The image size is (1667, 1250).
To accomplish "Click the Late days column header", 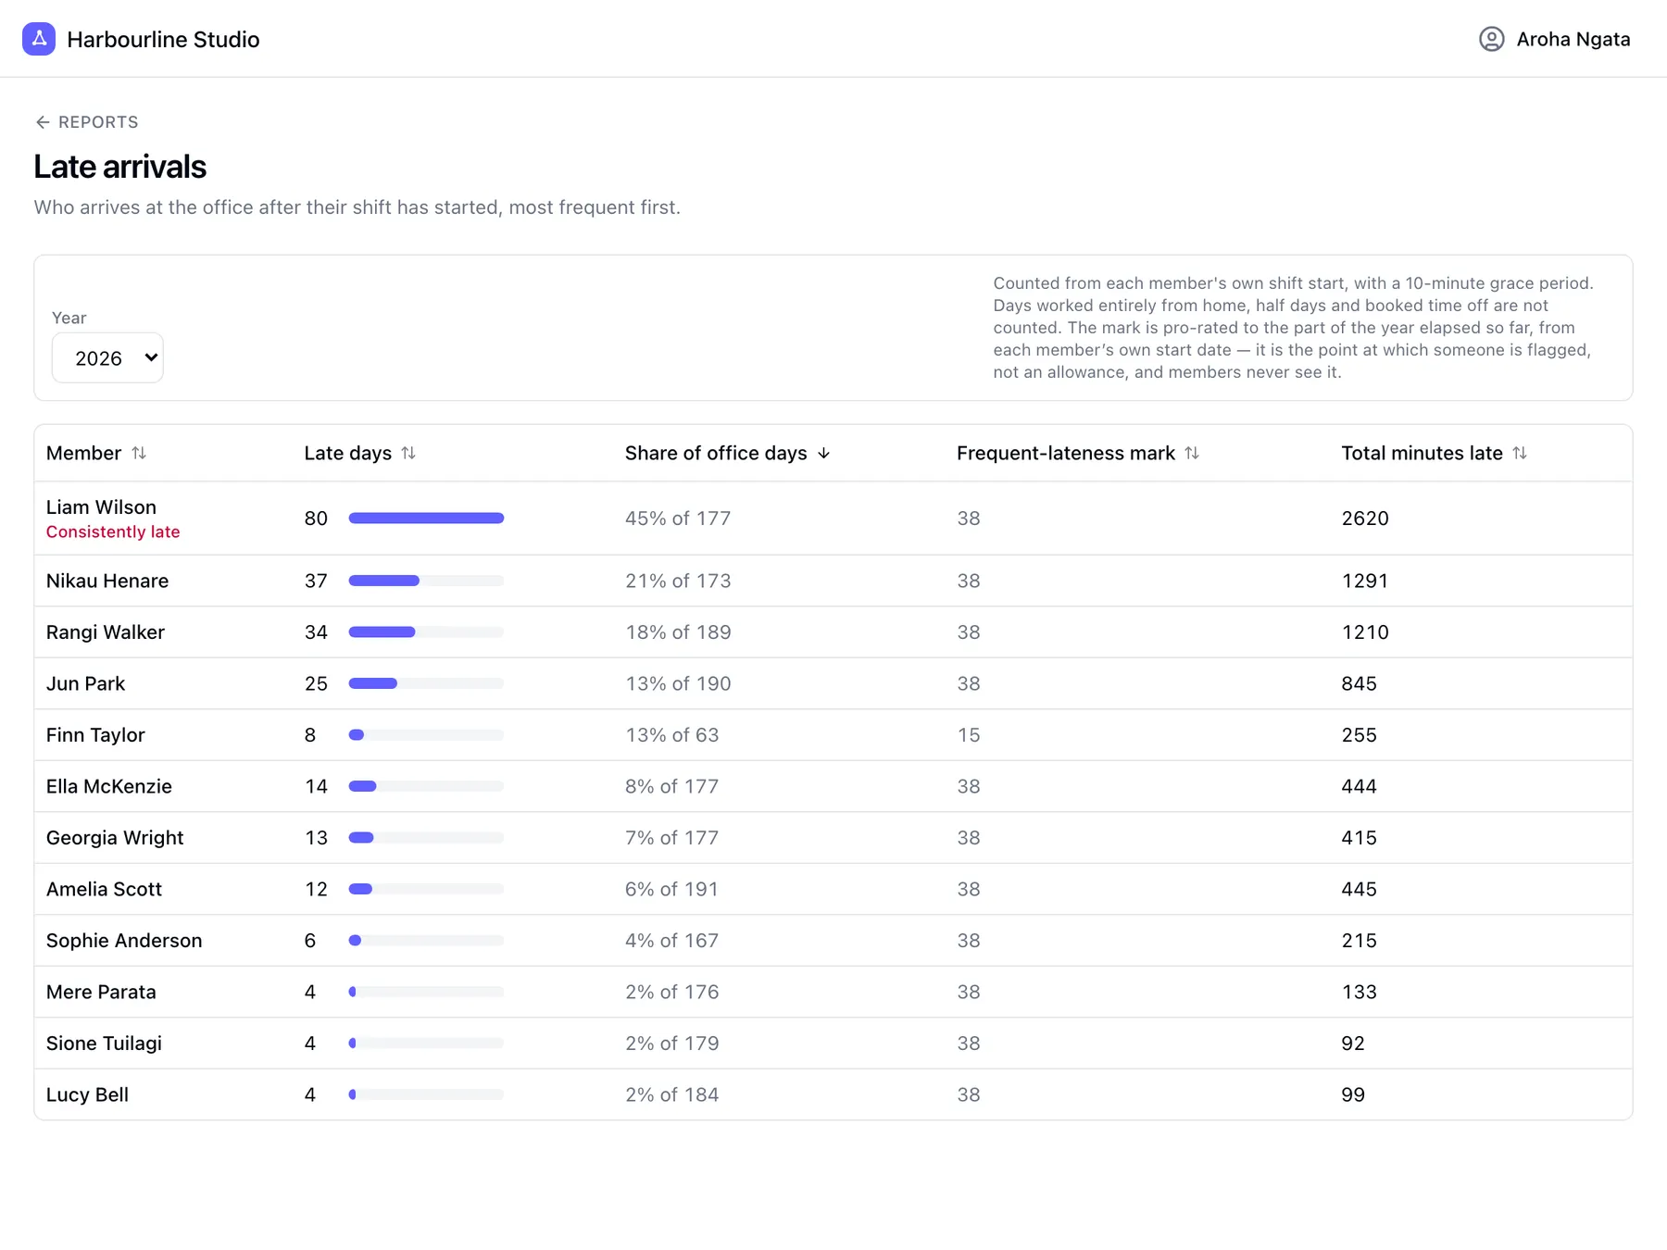I will pos(348,453).
